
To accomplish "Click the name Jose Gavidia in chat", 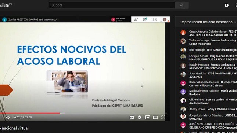I will coord(197,73).
